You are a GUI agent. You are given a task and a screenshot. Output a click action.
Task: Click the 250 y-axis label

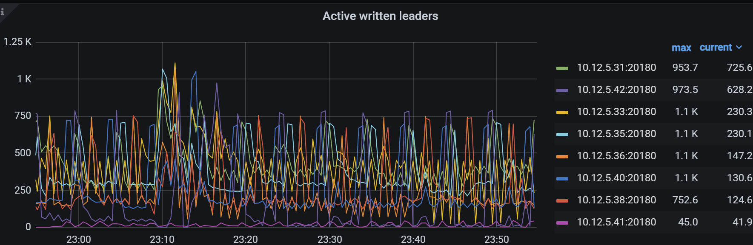[x=23, y=190]
